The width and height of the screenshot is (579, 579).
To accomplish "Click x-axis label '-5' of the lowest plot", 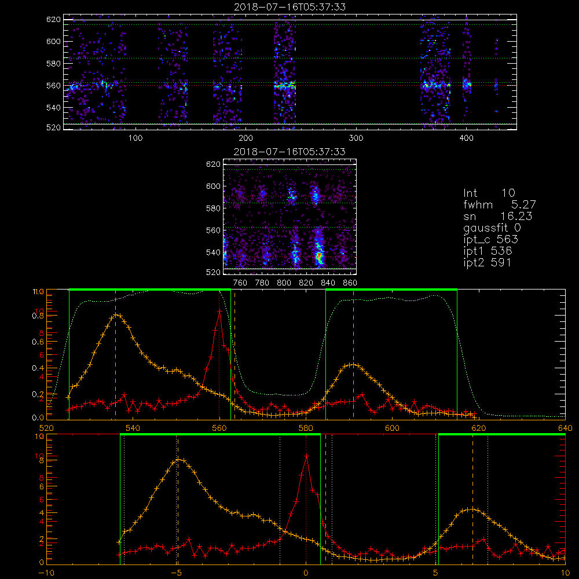I will (x=177, y=573).
